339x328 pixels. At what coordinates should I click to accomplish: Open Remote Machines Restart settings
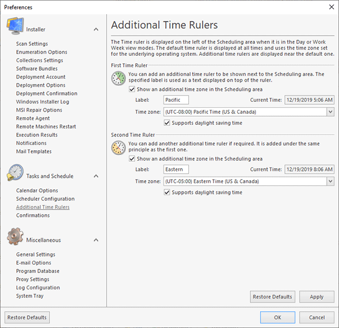click(x=46, y=127)
